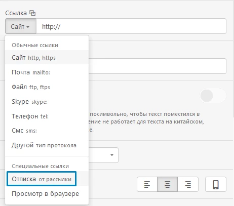Select Другой тип протокола option
Viewport: 234px width, 206px height.
click(47, 145)
